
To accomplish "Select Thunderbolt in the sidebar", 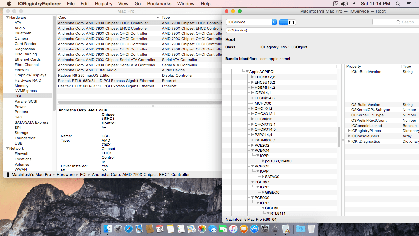I will [26, 138].
